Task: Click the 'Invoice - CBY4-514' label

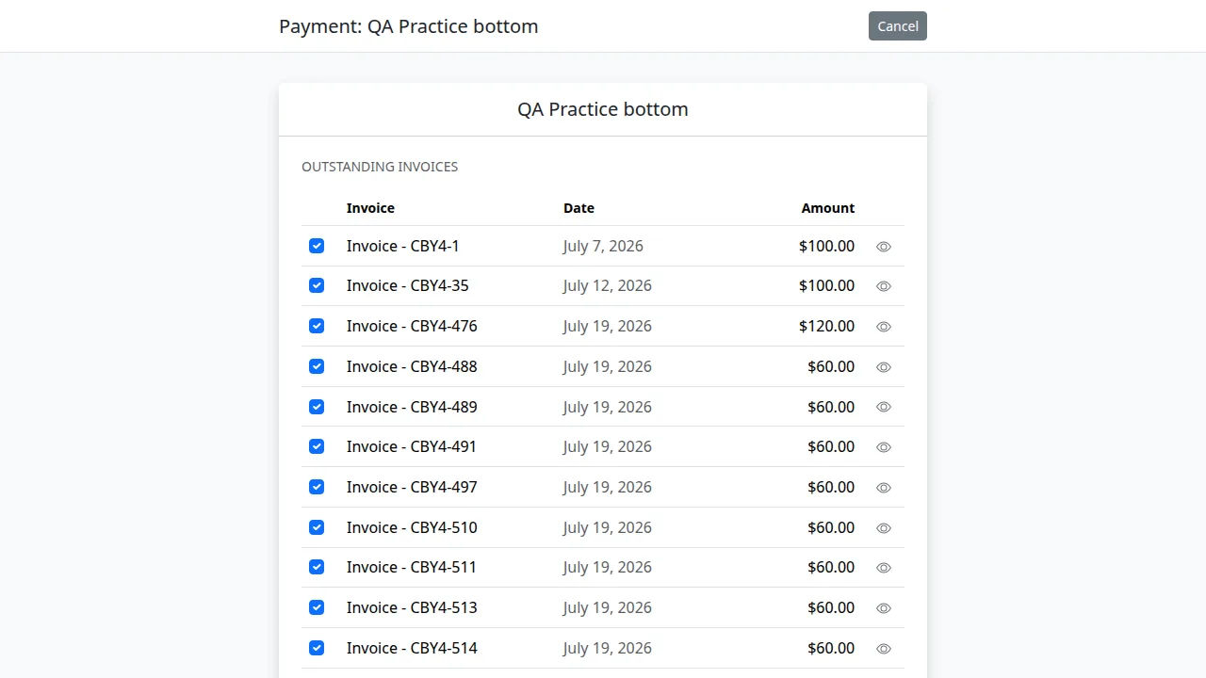Action: coord(412,648)
